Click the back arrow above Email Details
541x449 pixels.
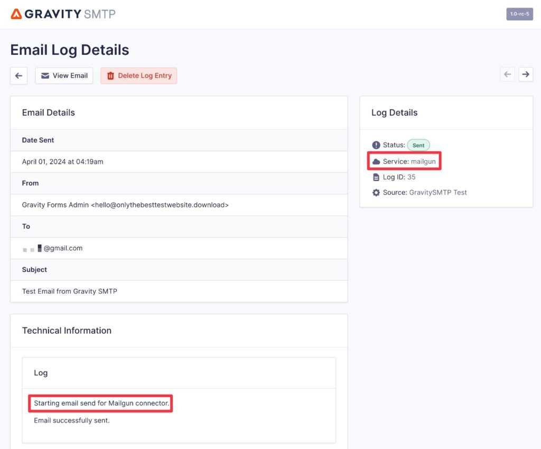18,76
